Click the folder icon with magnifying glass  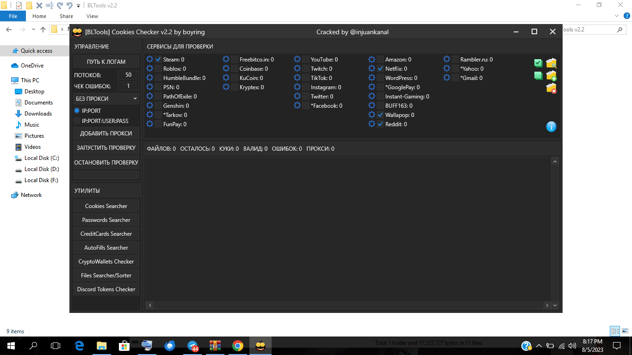pyautogui.click(x=551, y=63)
